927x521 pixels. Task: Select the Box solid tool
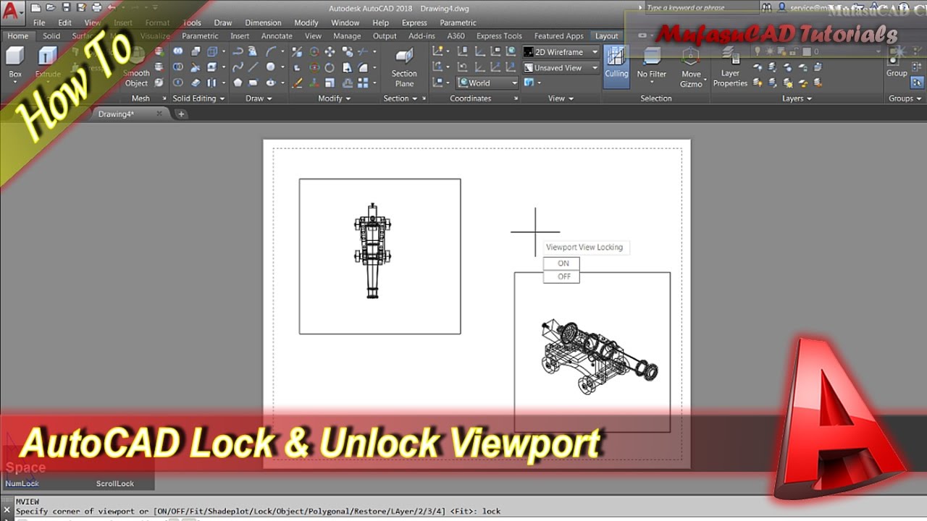[15, 63]
